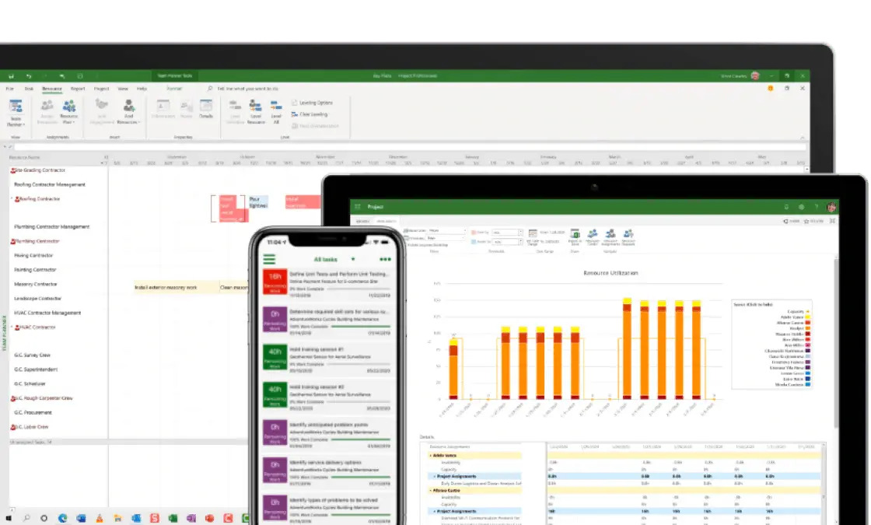Select G.C. Rough Carpenter Crew row
The height and width of the screenshot is (525, 871).
coord(42,398)
